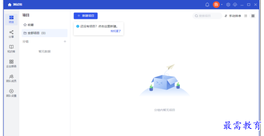Open the notification bell
The image size is (264, 136).
[207, 5]
